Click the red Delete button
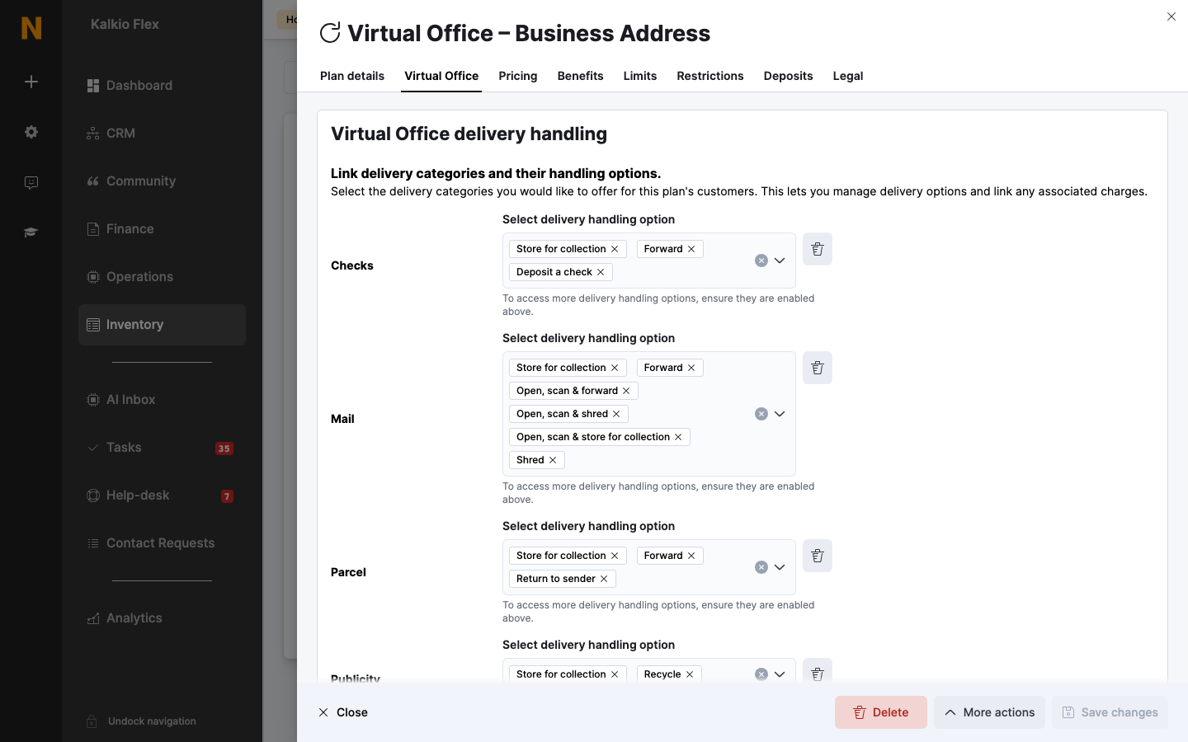 (881, 712)
